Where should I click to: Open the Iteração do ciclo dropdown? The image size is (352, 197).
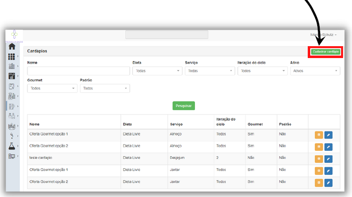(x=263, y=71)
